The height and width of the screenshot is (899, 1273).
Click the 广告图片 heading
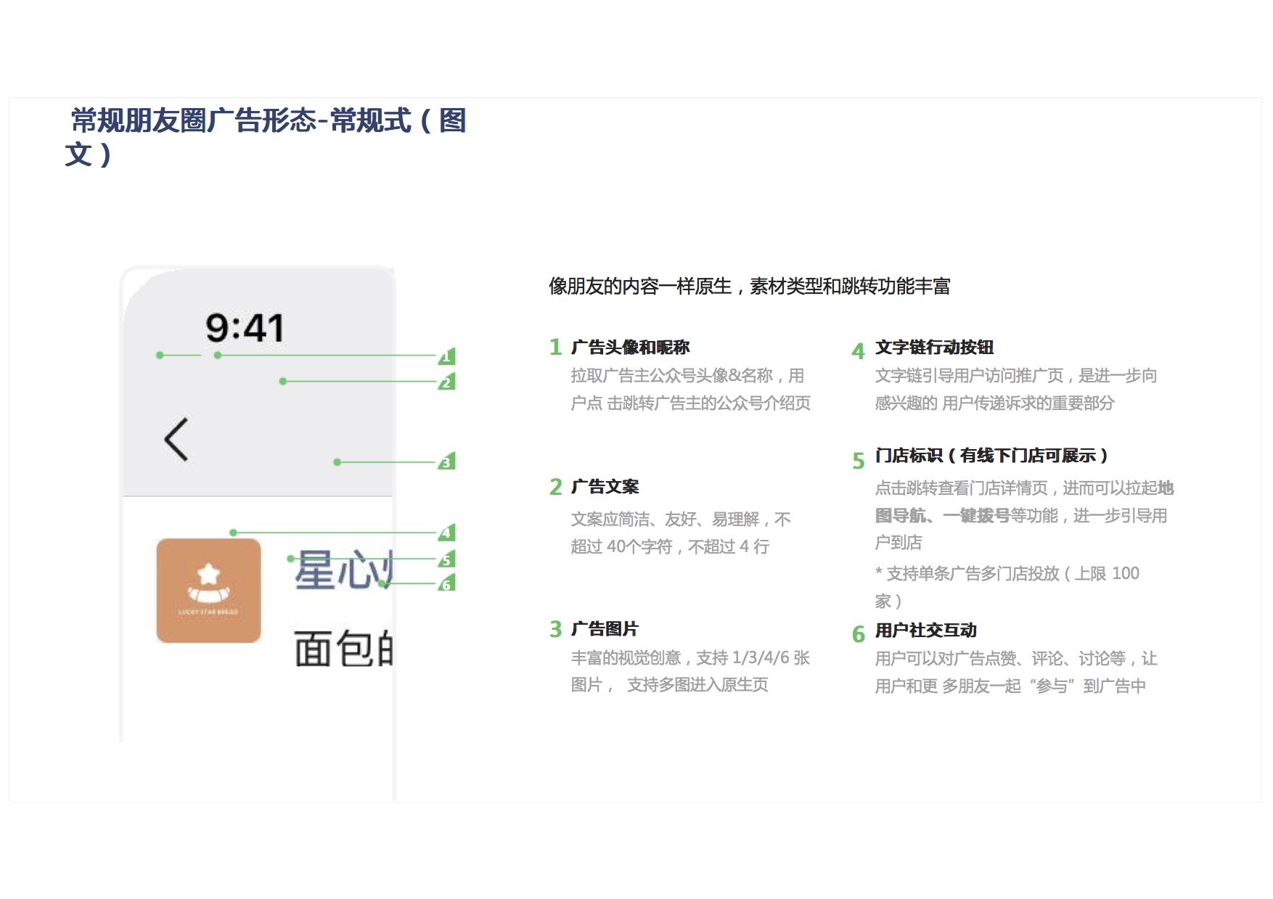(605, 629)
